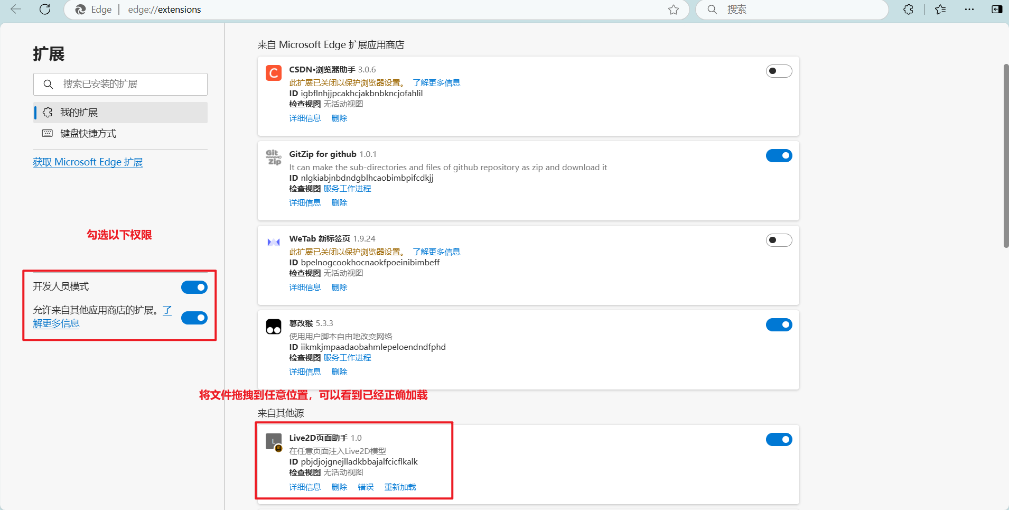Screen dimensions: 1009x510
Task: Open 了解更多信息 under WeTab extension
Action: pyautogui.click(x=436, y=252)
